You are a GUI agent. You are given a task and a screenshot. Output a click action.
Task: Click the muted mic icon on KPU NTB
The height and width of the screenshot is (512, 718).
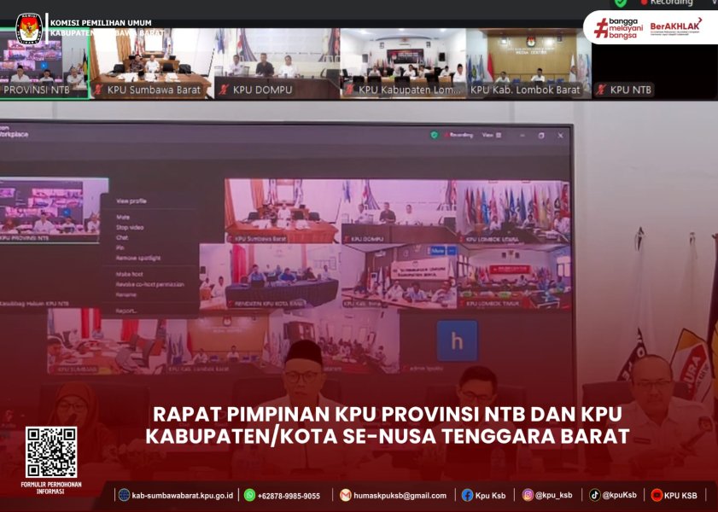601,90
